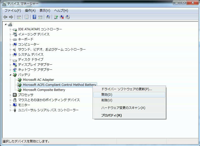Screen dimensions: 200x146
Task: Choose 無効(D) in the context menu
Action: [129, 95]
